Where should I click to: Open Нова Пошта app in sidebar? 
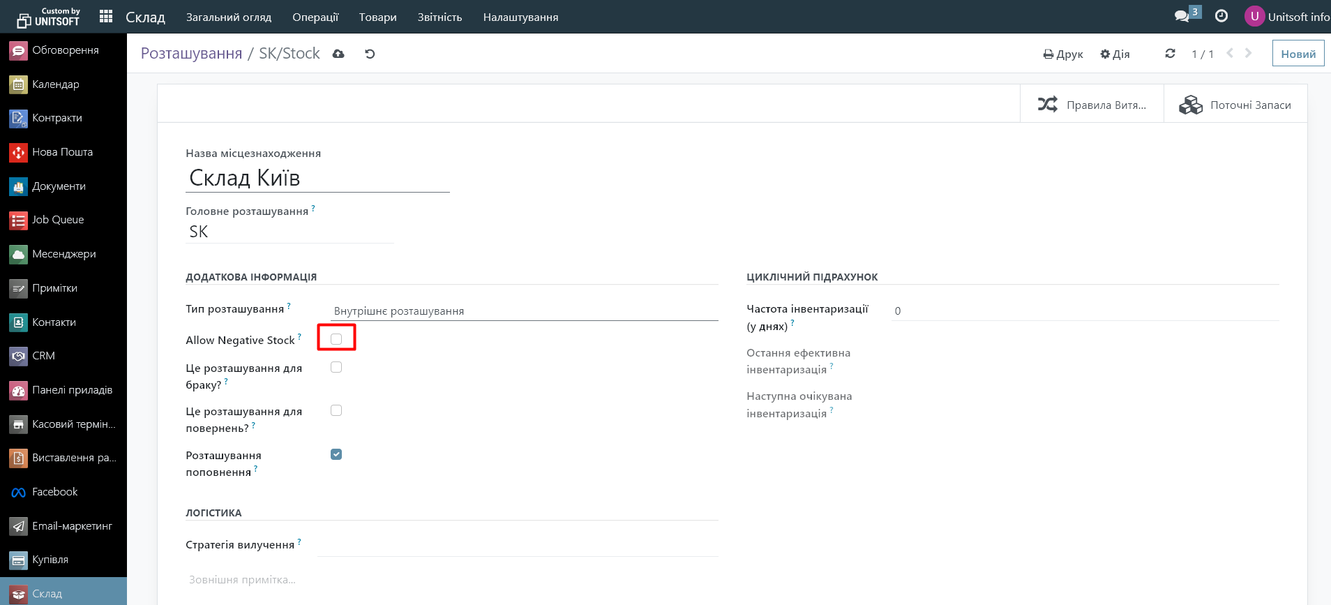[62, 152]
